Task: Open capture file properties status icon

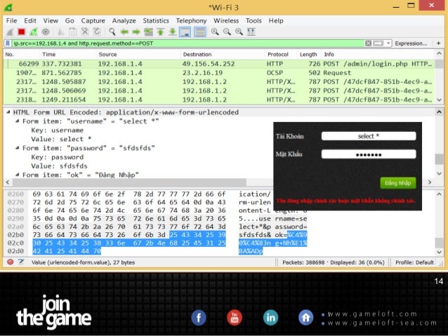Action: tap(21, 262)
